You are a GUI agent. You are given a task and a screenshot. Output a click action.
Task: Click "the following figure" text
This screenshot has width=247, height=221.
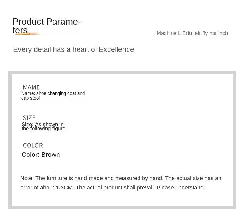[x=43, y=129]
